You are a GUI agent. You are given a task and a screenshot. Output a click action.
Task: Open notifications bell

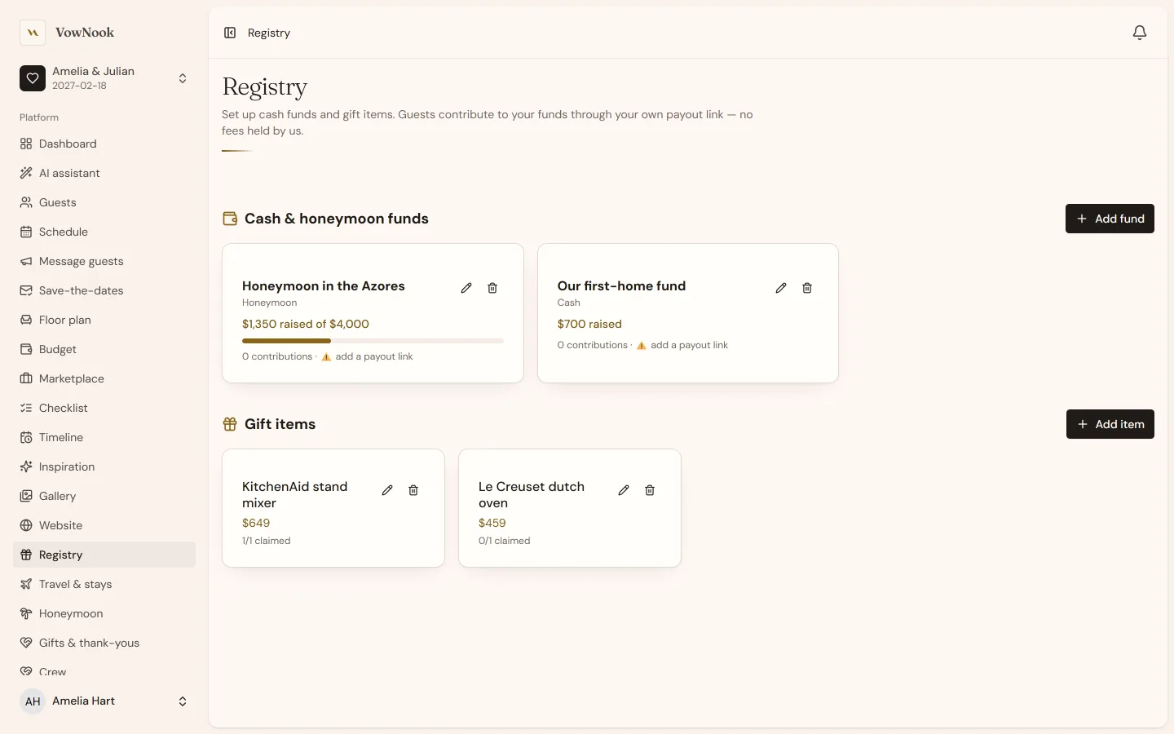click(1140, 33)
